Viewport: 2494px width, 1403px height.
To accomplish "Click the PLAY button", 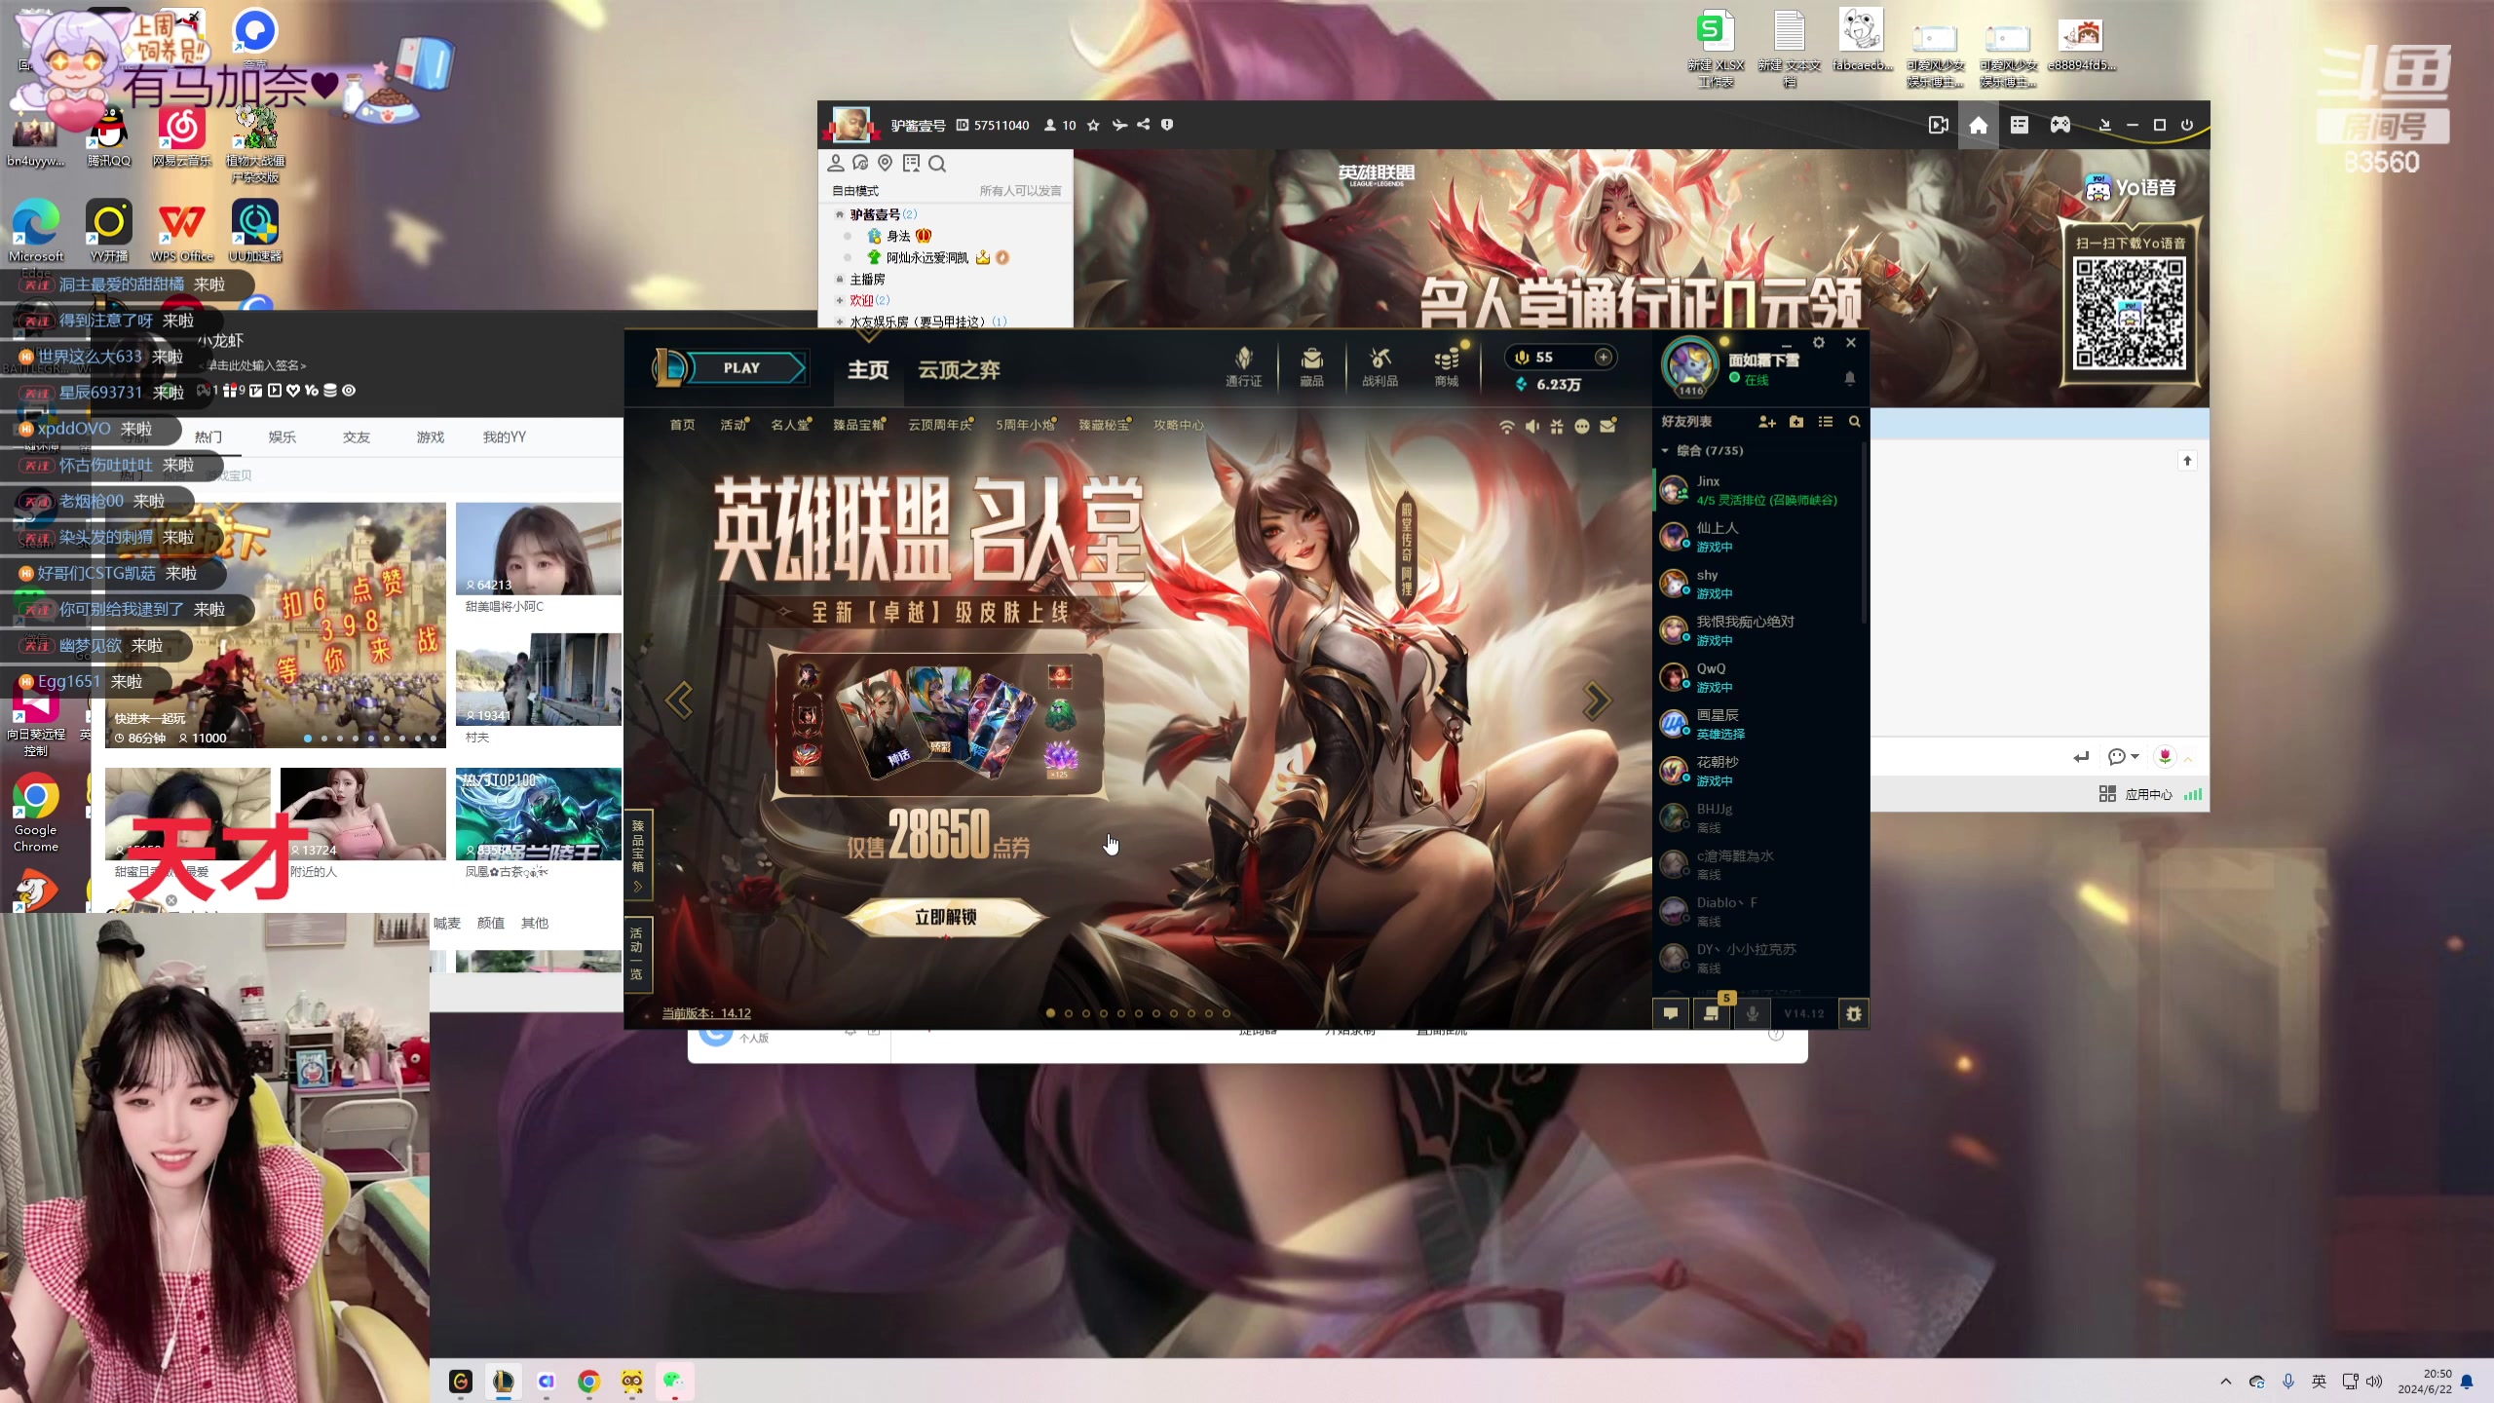I will click(742, 368).
